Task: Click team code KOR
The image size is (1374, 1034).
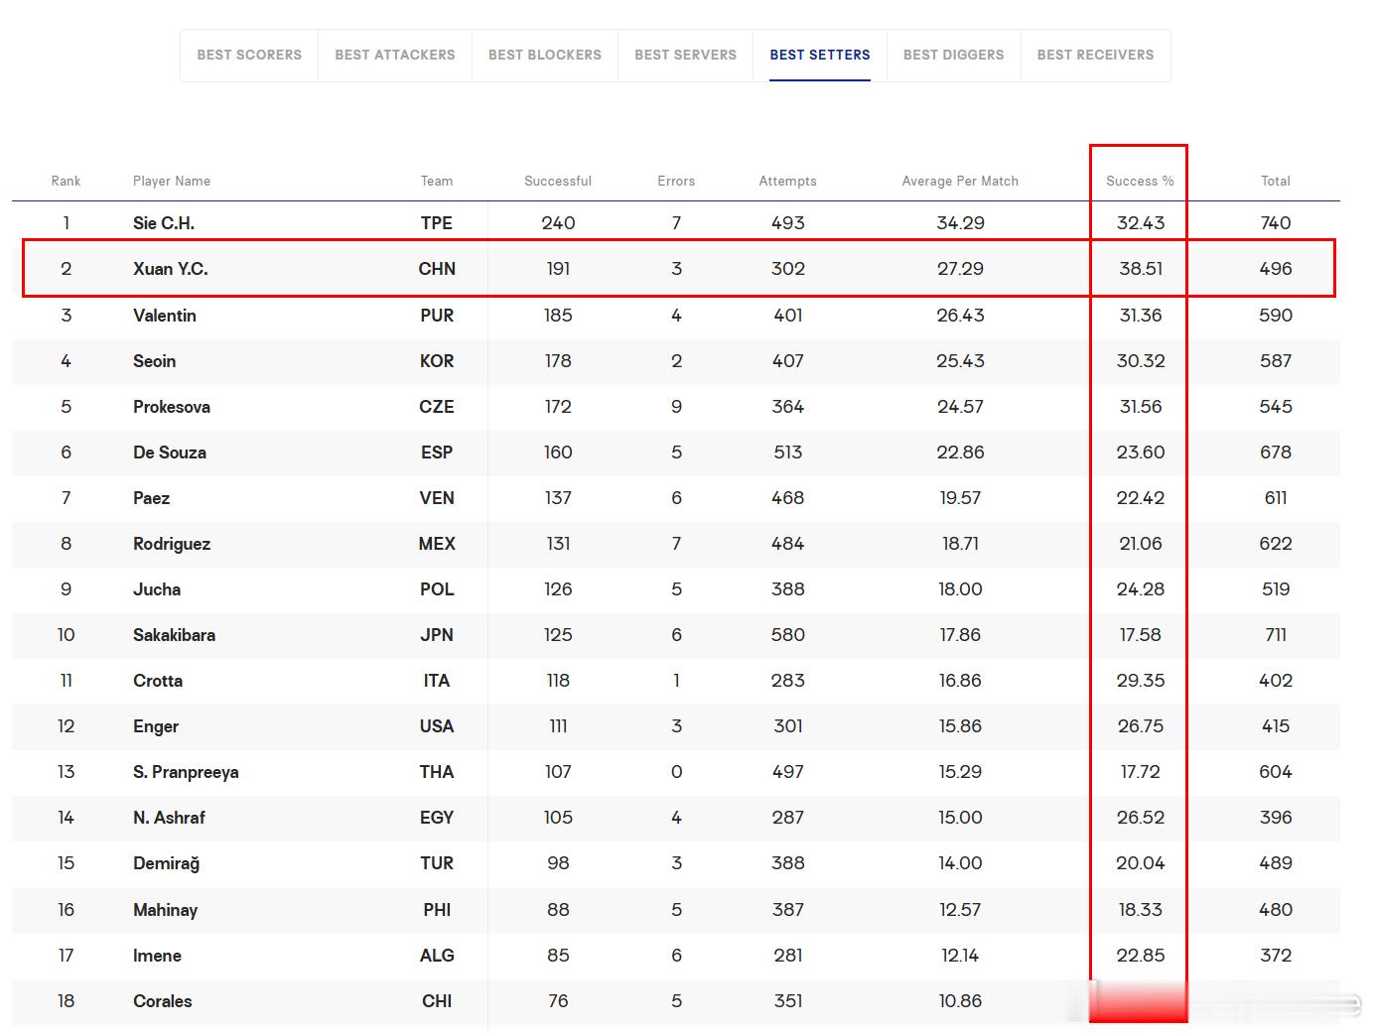Action: [437, 361]
